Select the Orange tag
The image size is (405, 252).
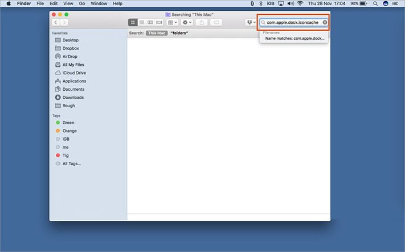(x=67, y=131)
